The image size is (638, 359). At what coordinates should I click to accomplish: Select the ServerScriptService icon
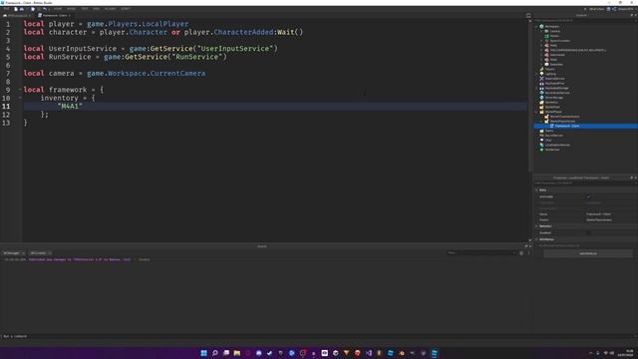(542, 93)
